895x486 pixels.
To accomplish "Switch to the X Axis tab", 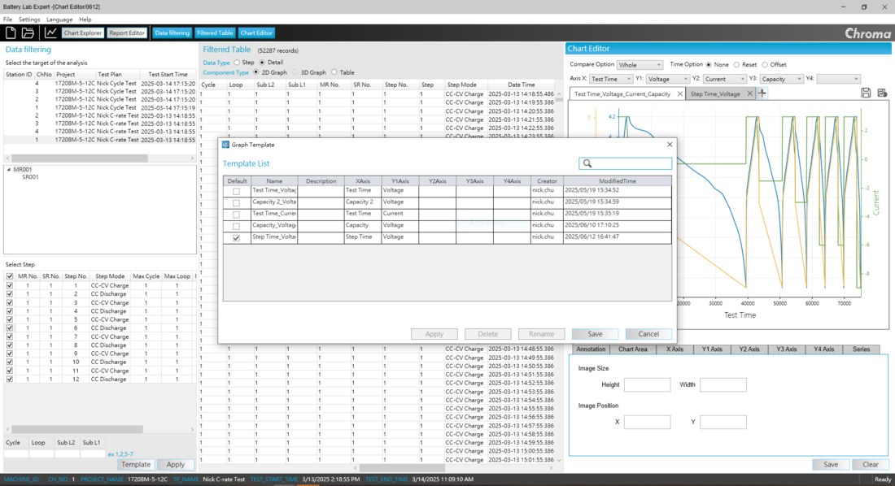I will tap(675, 349).
